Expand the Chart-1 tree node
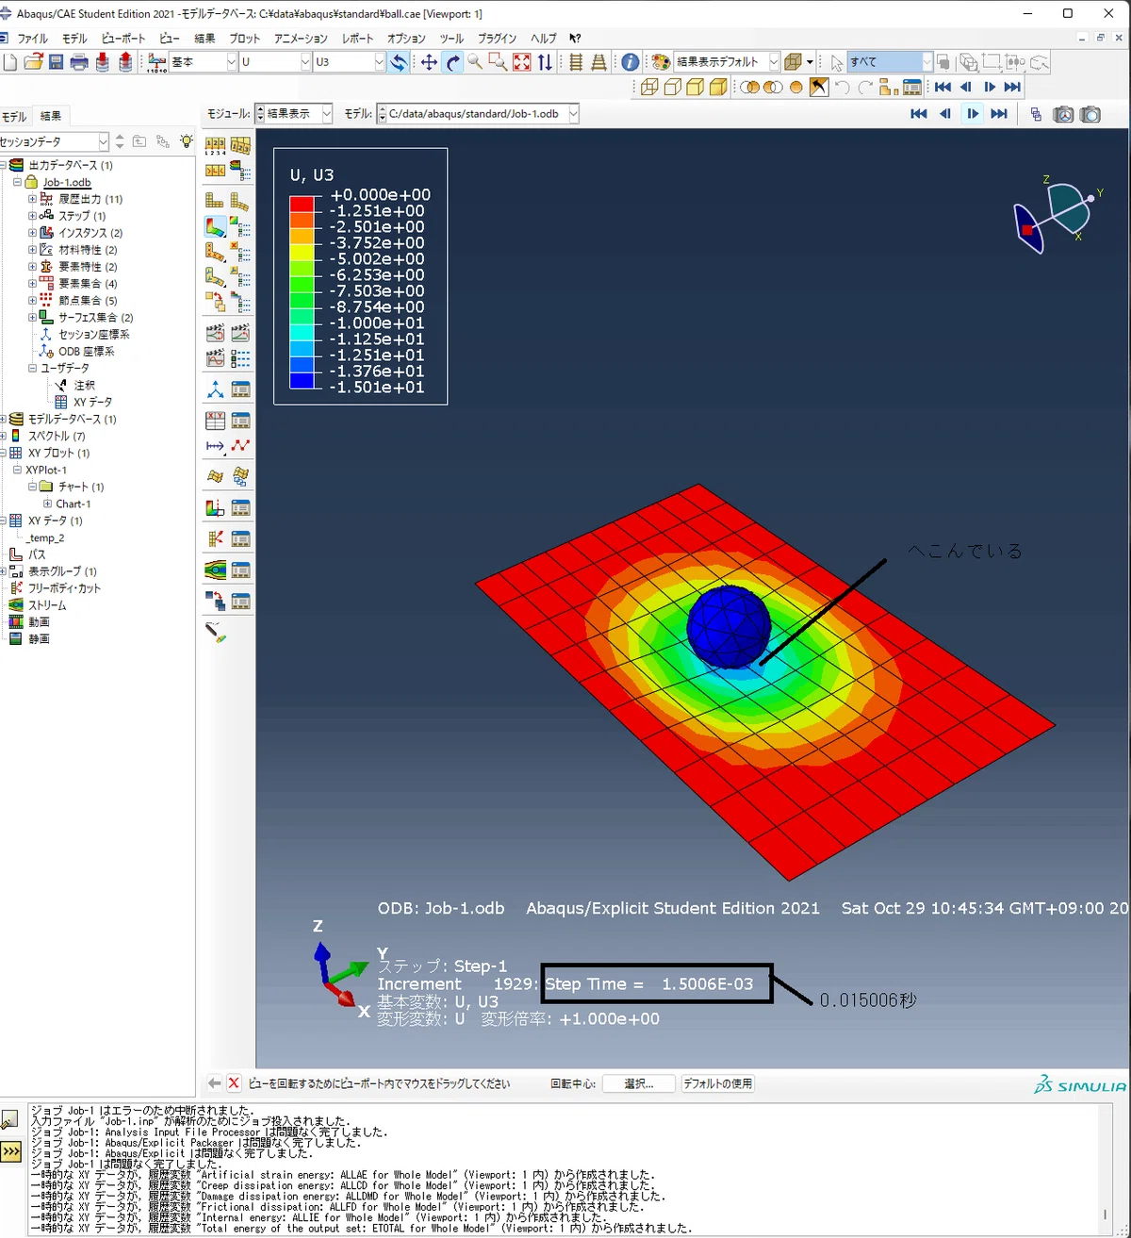 (47, 503)
